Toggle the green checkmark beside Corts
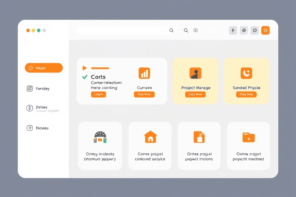This screenshot has height=197, width=296. [85, 77]
